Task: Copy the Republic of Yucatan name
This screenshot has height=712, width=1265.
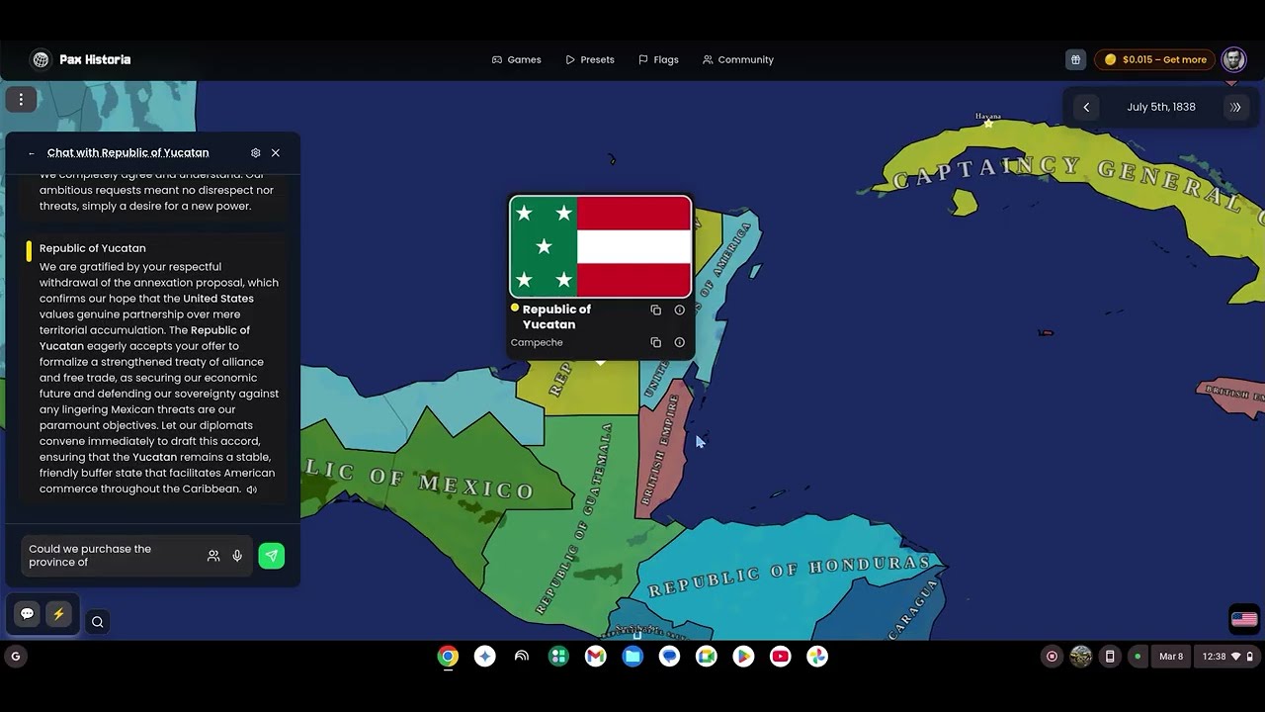Action: coord(655,310)
